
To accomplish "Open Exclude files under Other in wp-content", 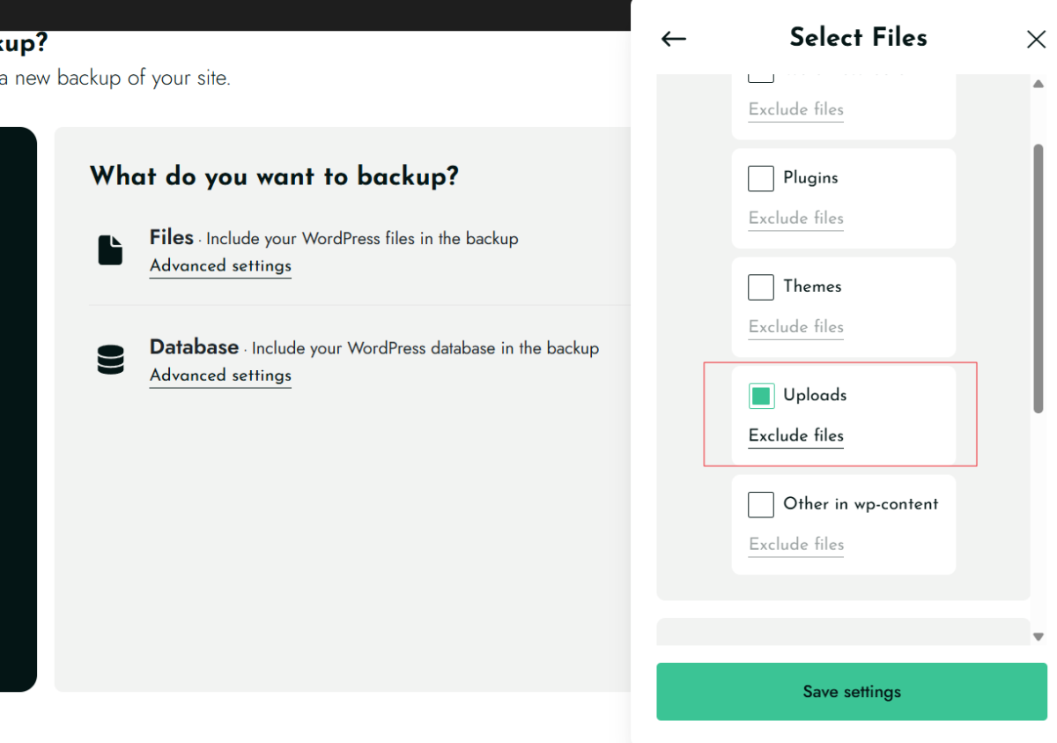I will click(x=795, y=544).
